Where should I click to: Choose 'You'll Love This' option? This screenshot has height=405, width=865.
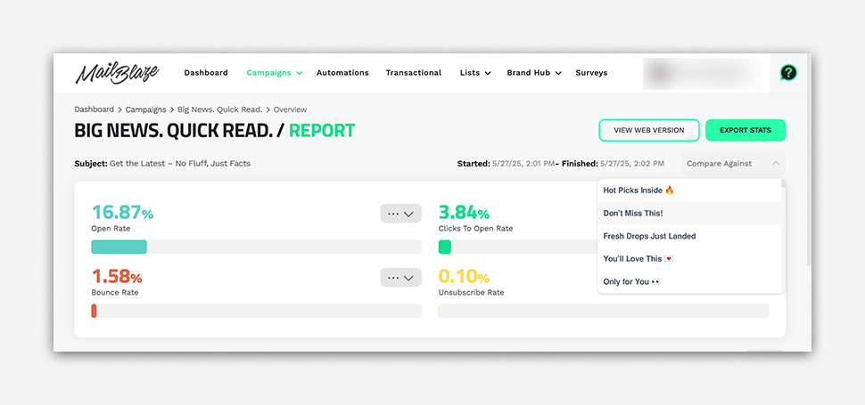pyautogui.click(x=689, y=259)
